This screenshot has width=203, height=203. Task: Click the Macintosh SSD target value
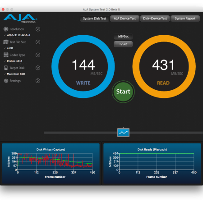tap(16, 74)
